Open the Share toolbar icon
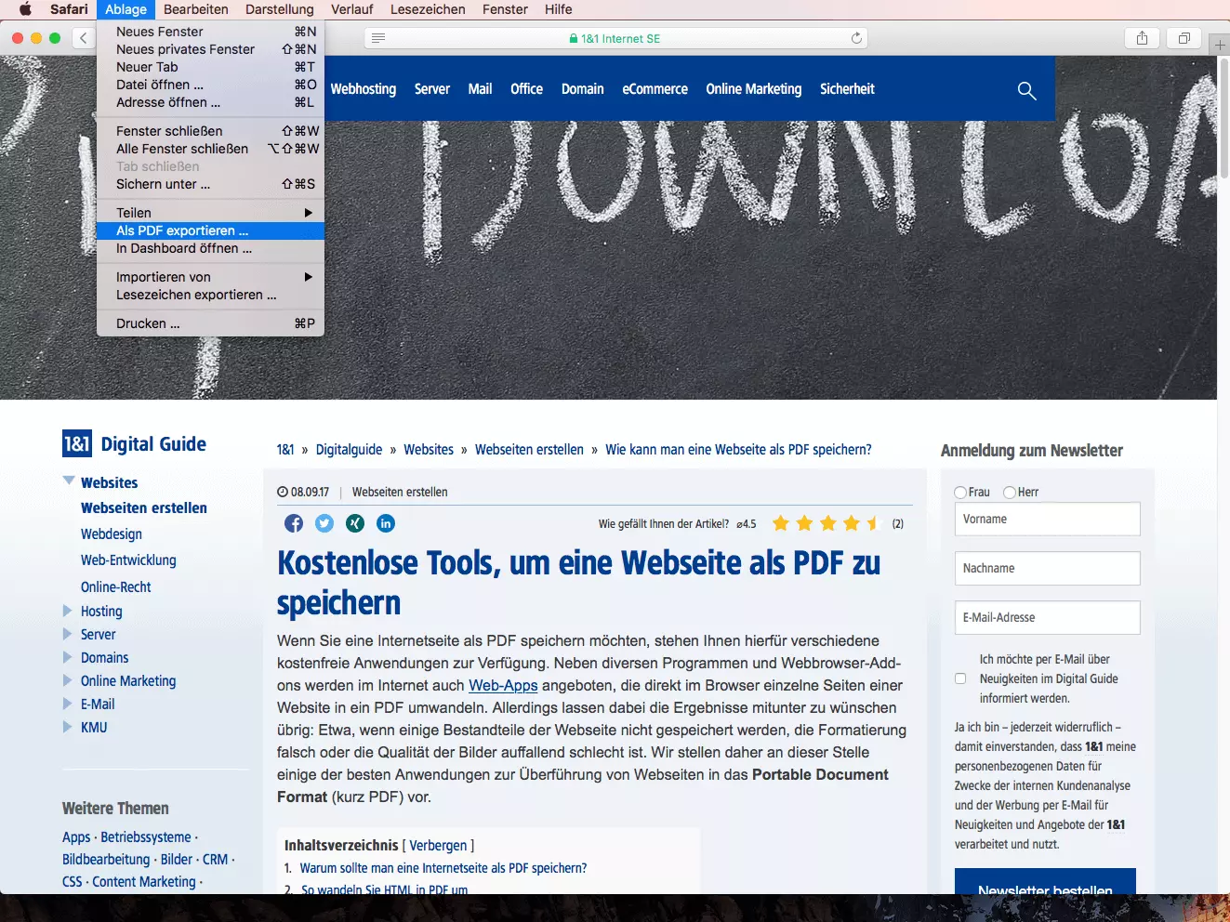 pyautogui.click(x=1142, y=38)
